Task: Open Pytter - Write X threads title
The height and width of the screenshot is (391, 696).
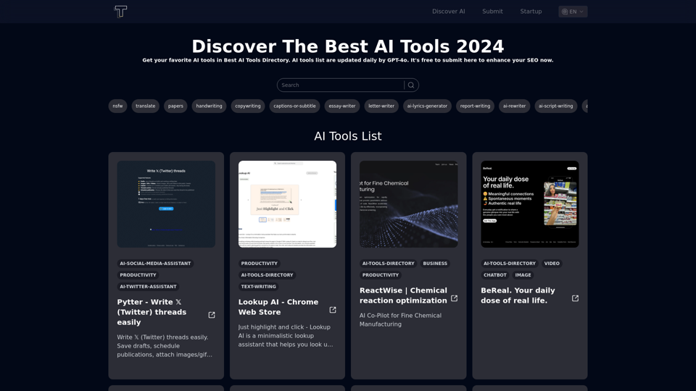Action: [x=152, y=312]
